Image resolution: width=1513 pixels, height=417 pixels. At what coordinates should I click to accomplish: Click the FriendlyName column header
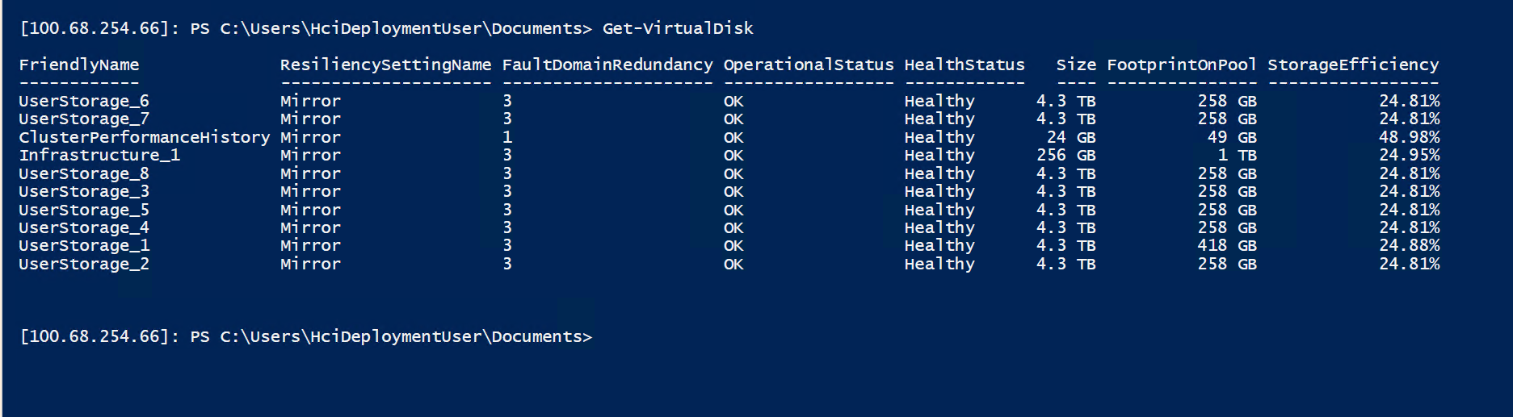tap(78, 65)
